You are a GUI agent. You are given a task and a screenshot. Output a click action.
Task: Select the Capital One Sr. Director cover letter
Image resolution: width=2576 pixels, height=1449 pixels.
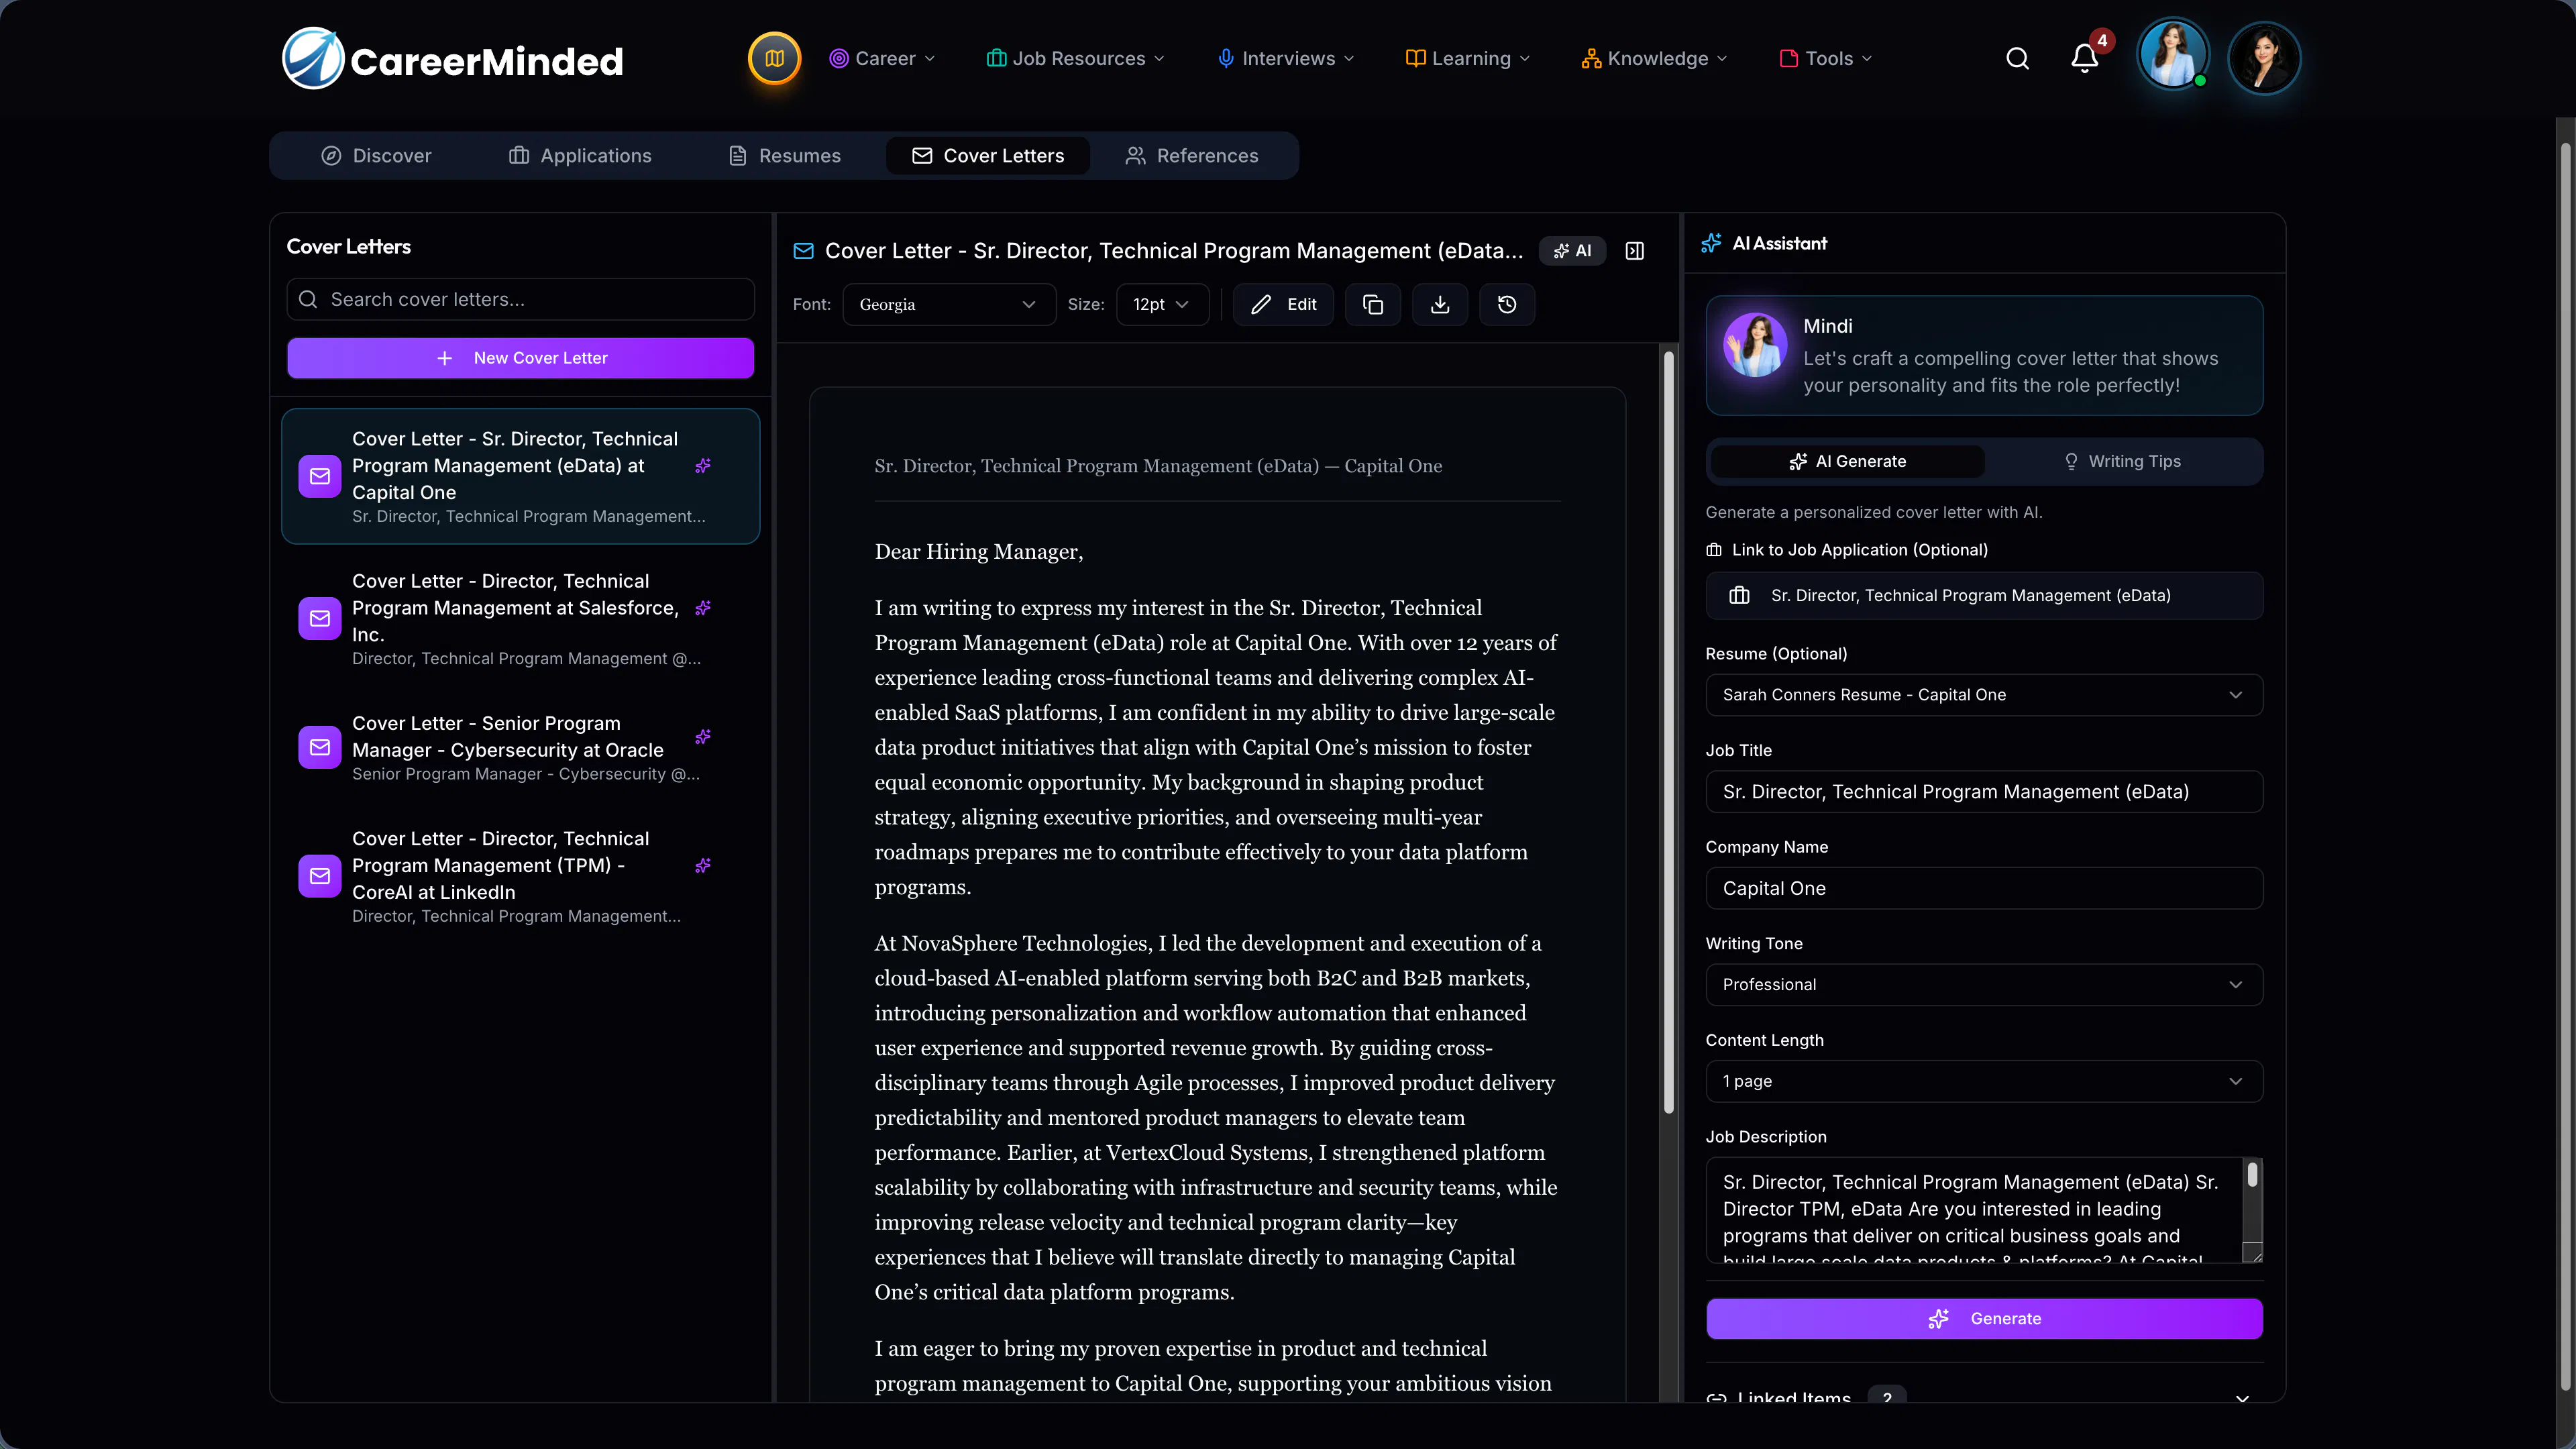(x=520, y=476)
